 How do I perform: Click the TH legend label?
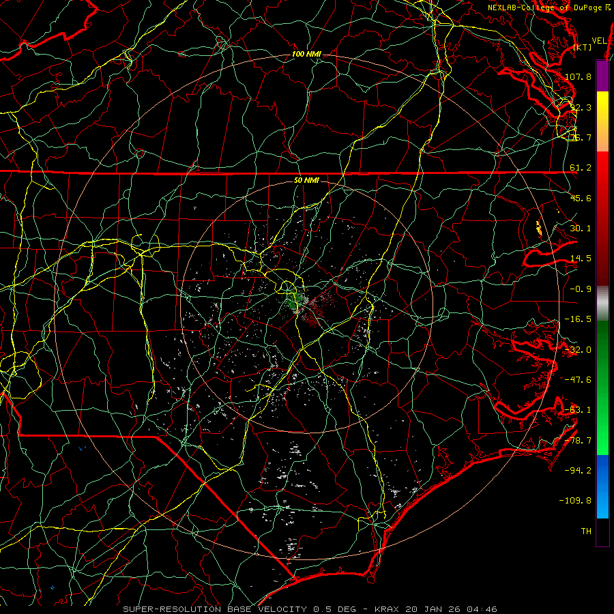click(x=586, y=531)
